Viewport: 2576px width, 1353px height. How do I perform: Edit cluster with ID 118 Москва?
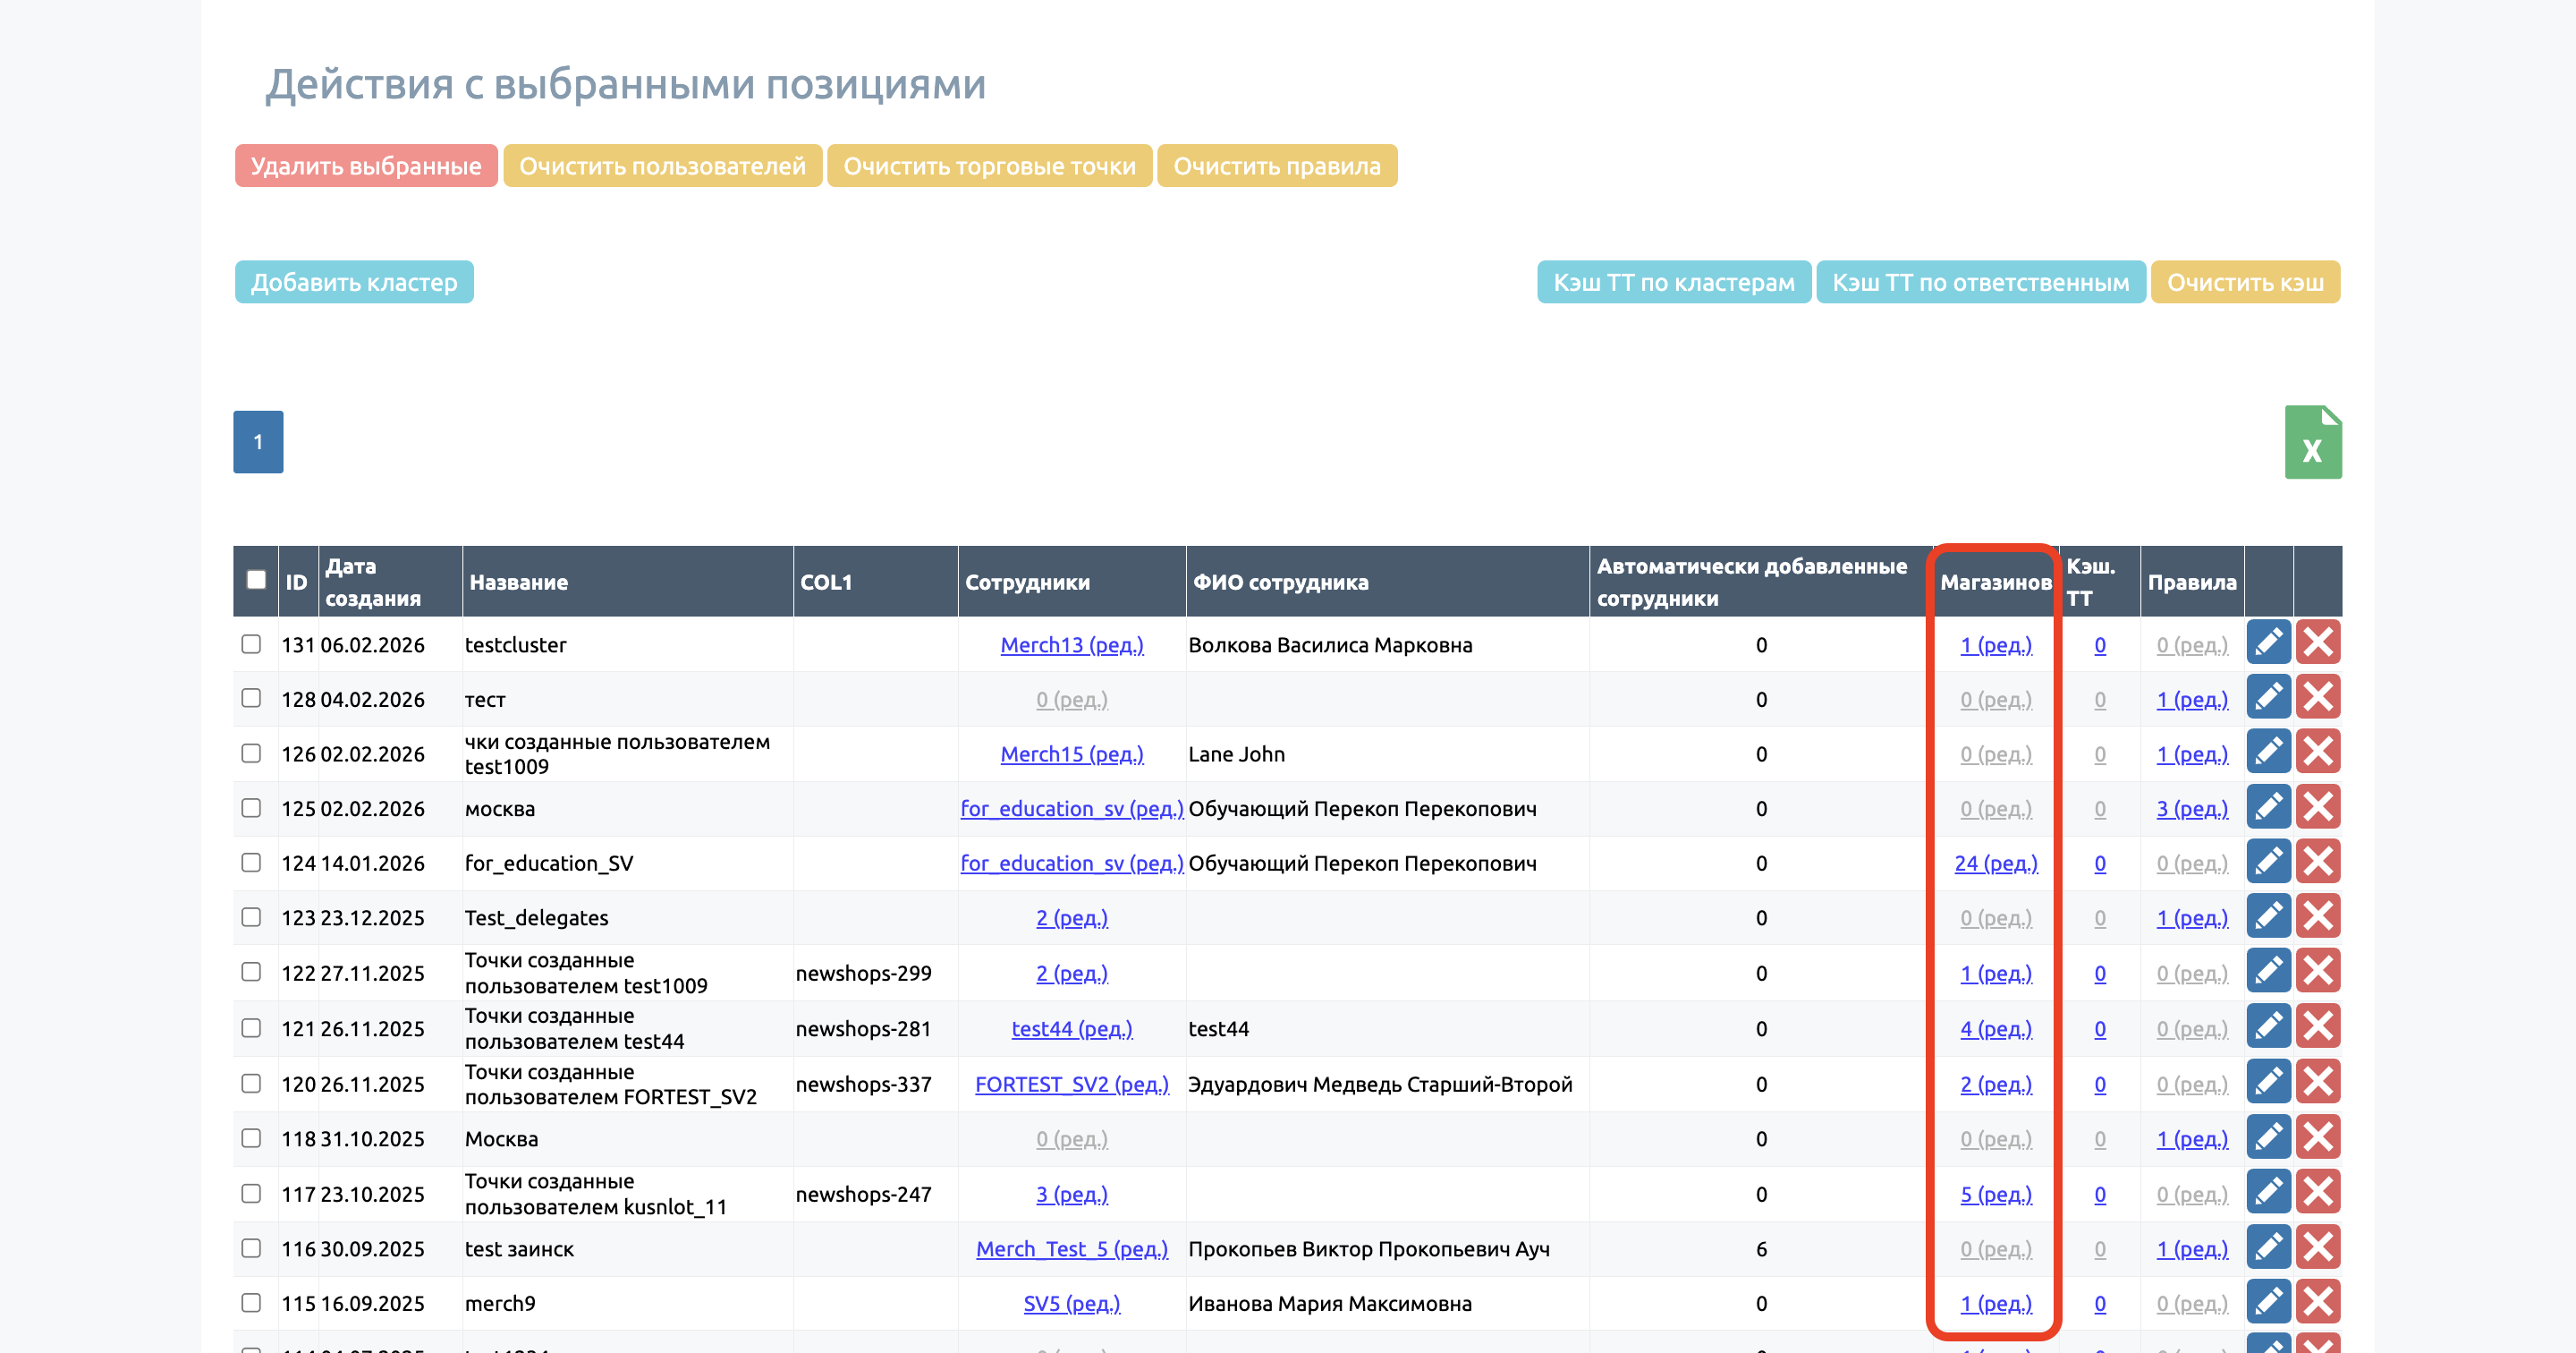2267,1136
